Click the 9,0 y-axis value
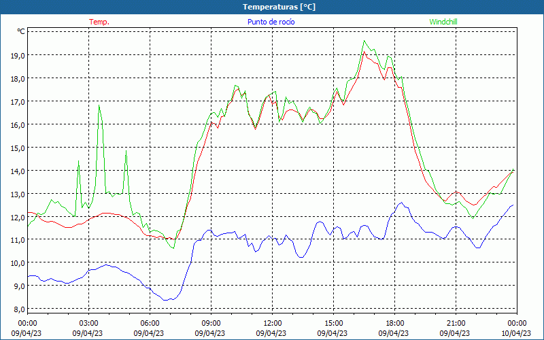544x340 pixels. [20, 286]
